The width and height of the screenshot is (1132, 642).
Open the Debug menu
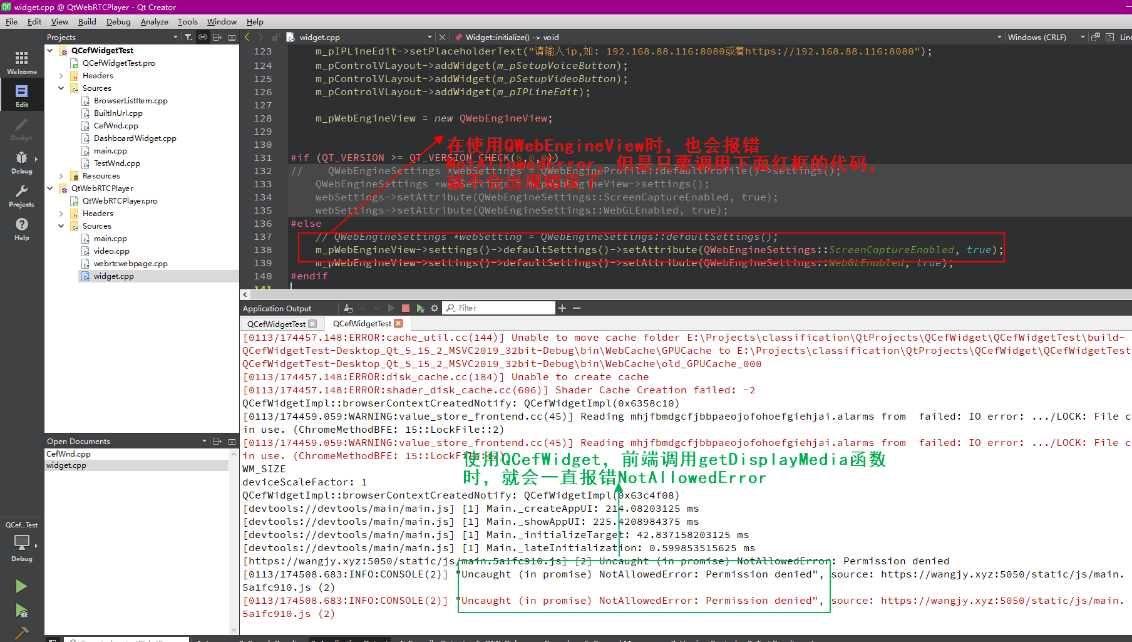pyautogui.click(x=118, y=21)
